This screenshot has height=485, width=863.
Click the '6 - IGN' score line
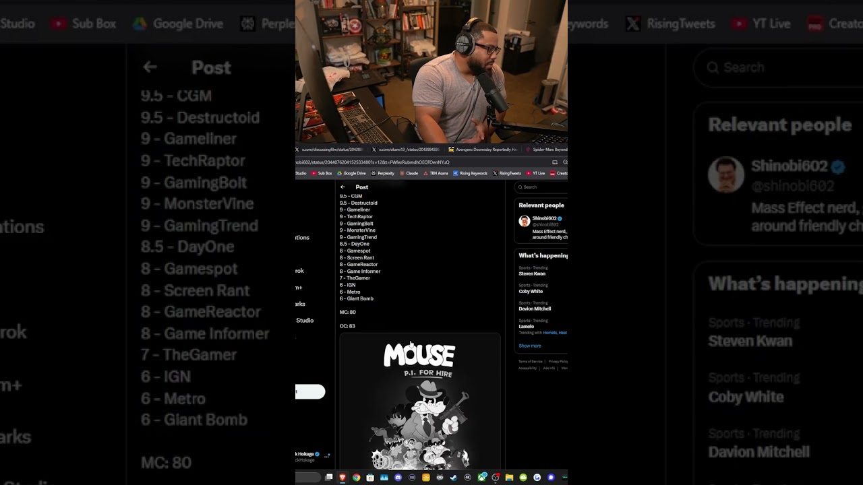point(348,285)
